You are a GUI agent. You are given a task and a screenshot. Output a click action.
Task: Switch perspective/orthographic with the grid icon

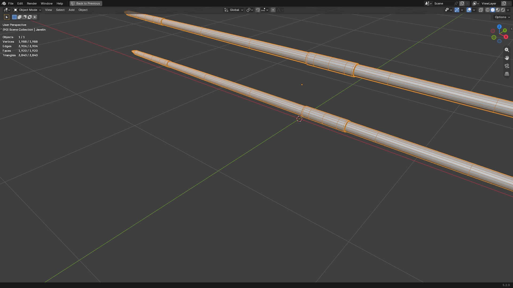tap(507, 74)
